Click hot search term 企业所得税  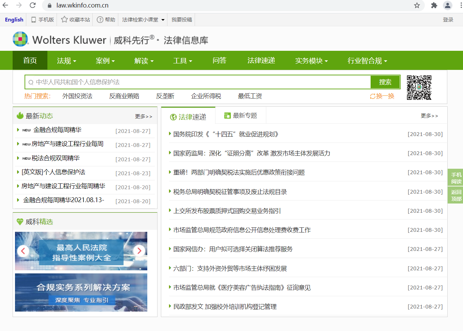[206, 96]
